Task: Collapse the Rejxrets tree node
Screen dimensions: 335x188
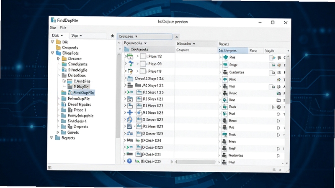Action: [x=52, y=138]
